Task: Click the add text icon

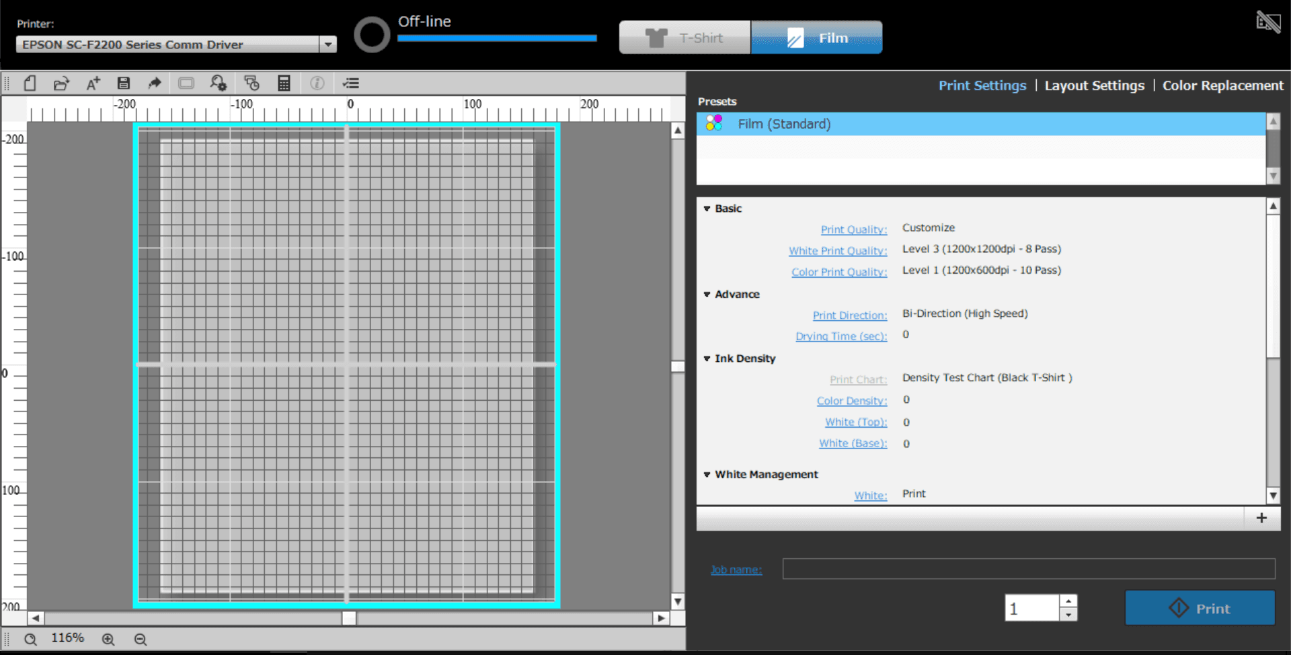Action: point(93,83)
